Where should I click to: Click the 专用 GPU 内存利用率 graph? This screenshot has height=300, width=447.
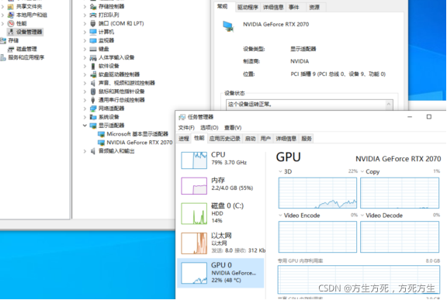[359, 279]
